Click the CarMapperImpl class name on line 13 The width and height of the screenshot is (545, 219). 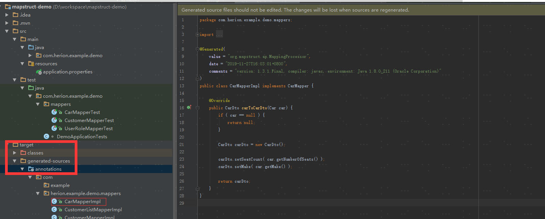[245, 86]
